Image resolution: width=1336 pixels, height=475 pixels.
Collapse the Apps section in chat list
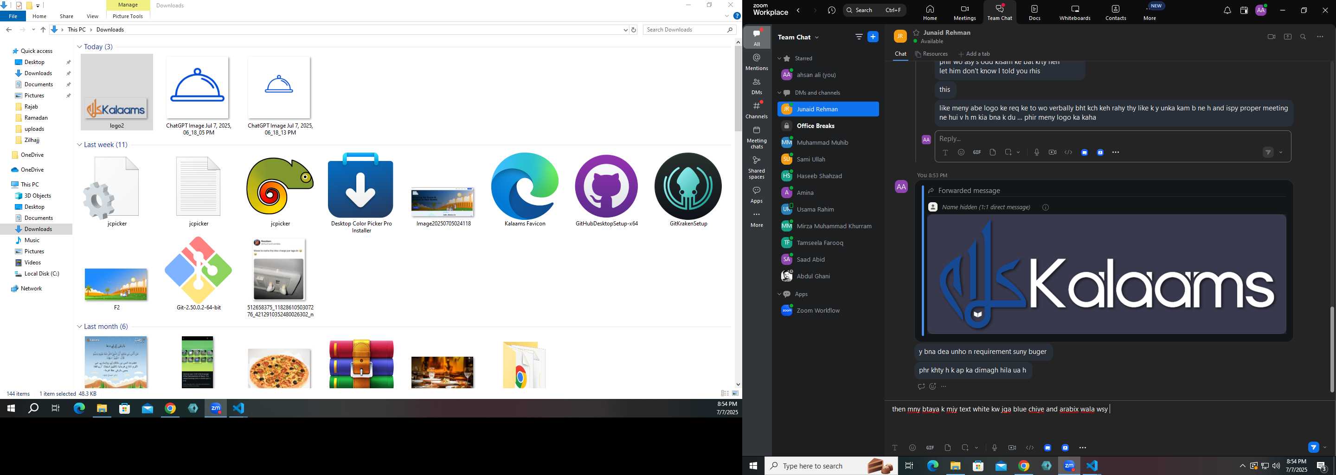779,294
